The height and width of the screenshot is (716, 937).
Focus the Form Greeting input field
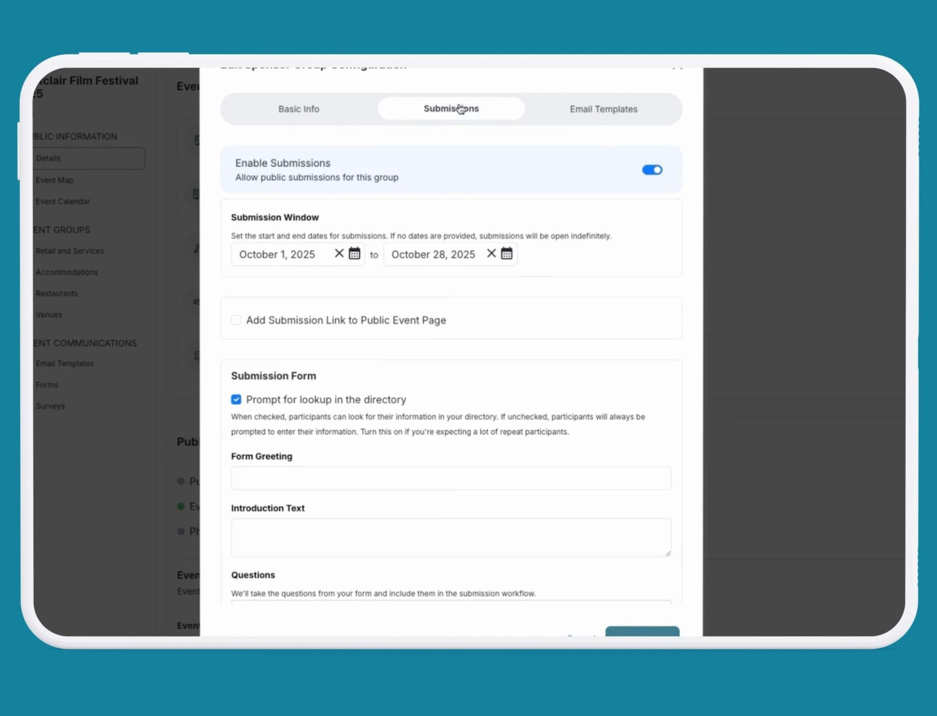(x=451, y=478)
